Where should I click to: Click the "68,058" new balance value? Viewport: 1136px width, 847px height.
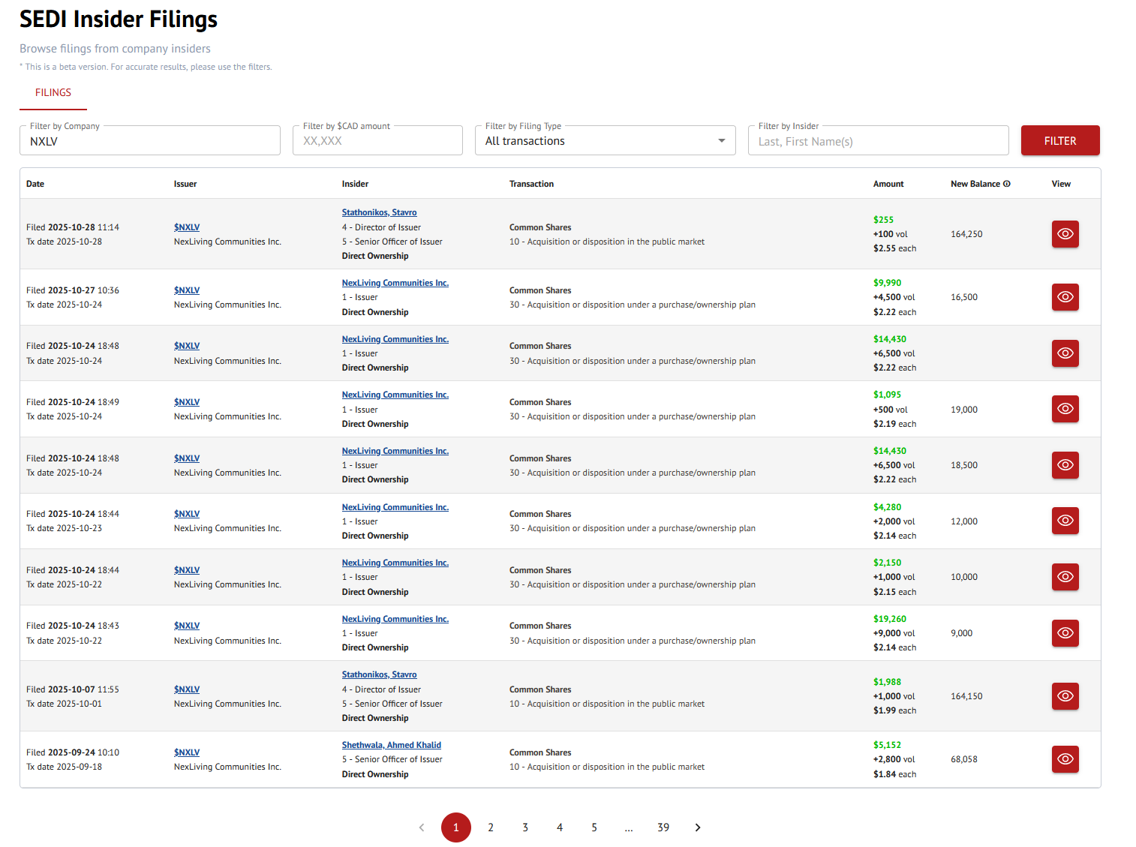[964, 759]
